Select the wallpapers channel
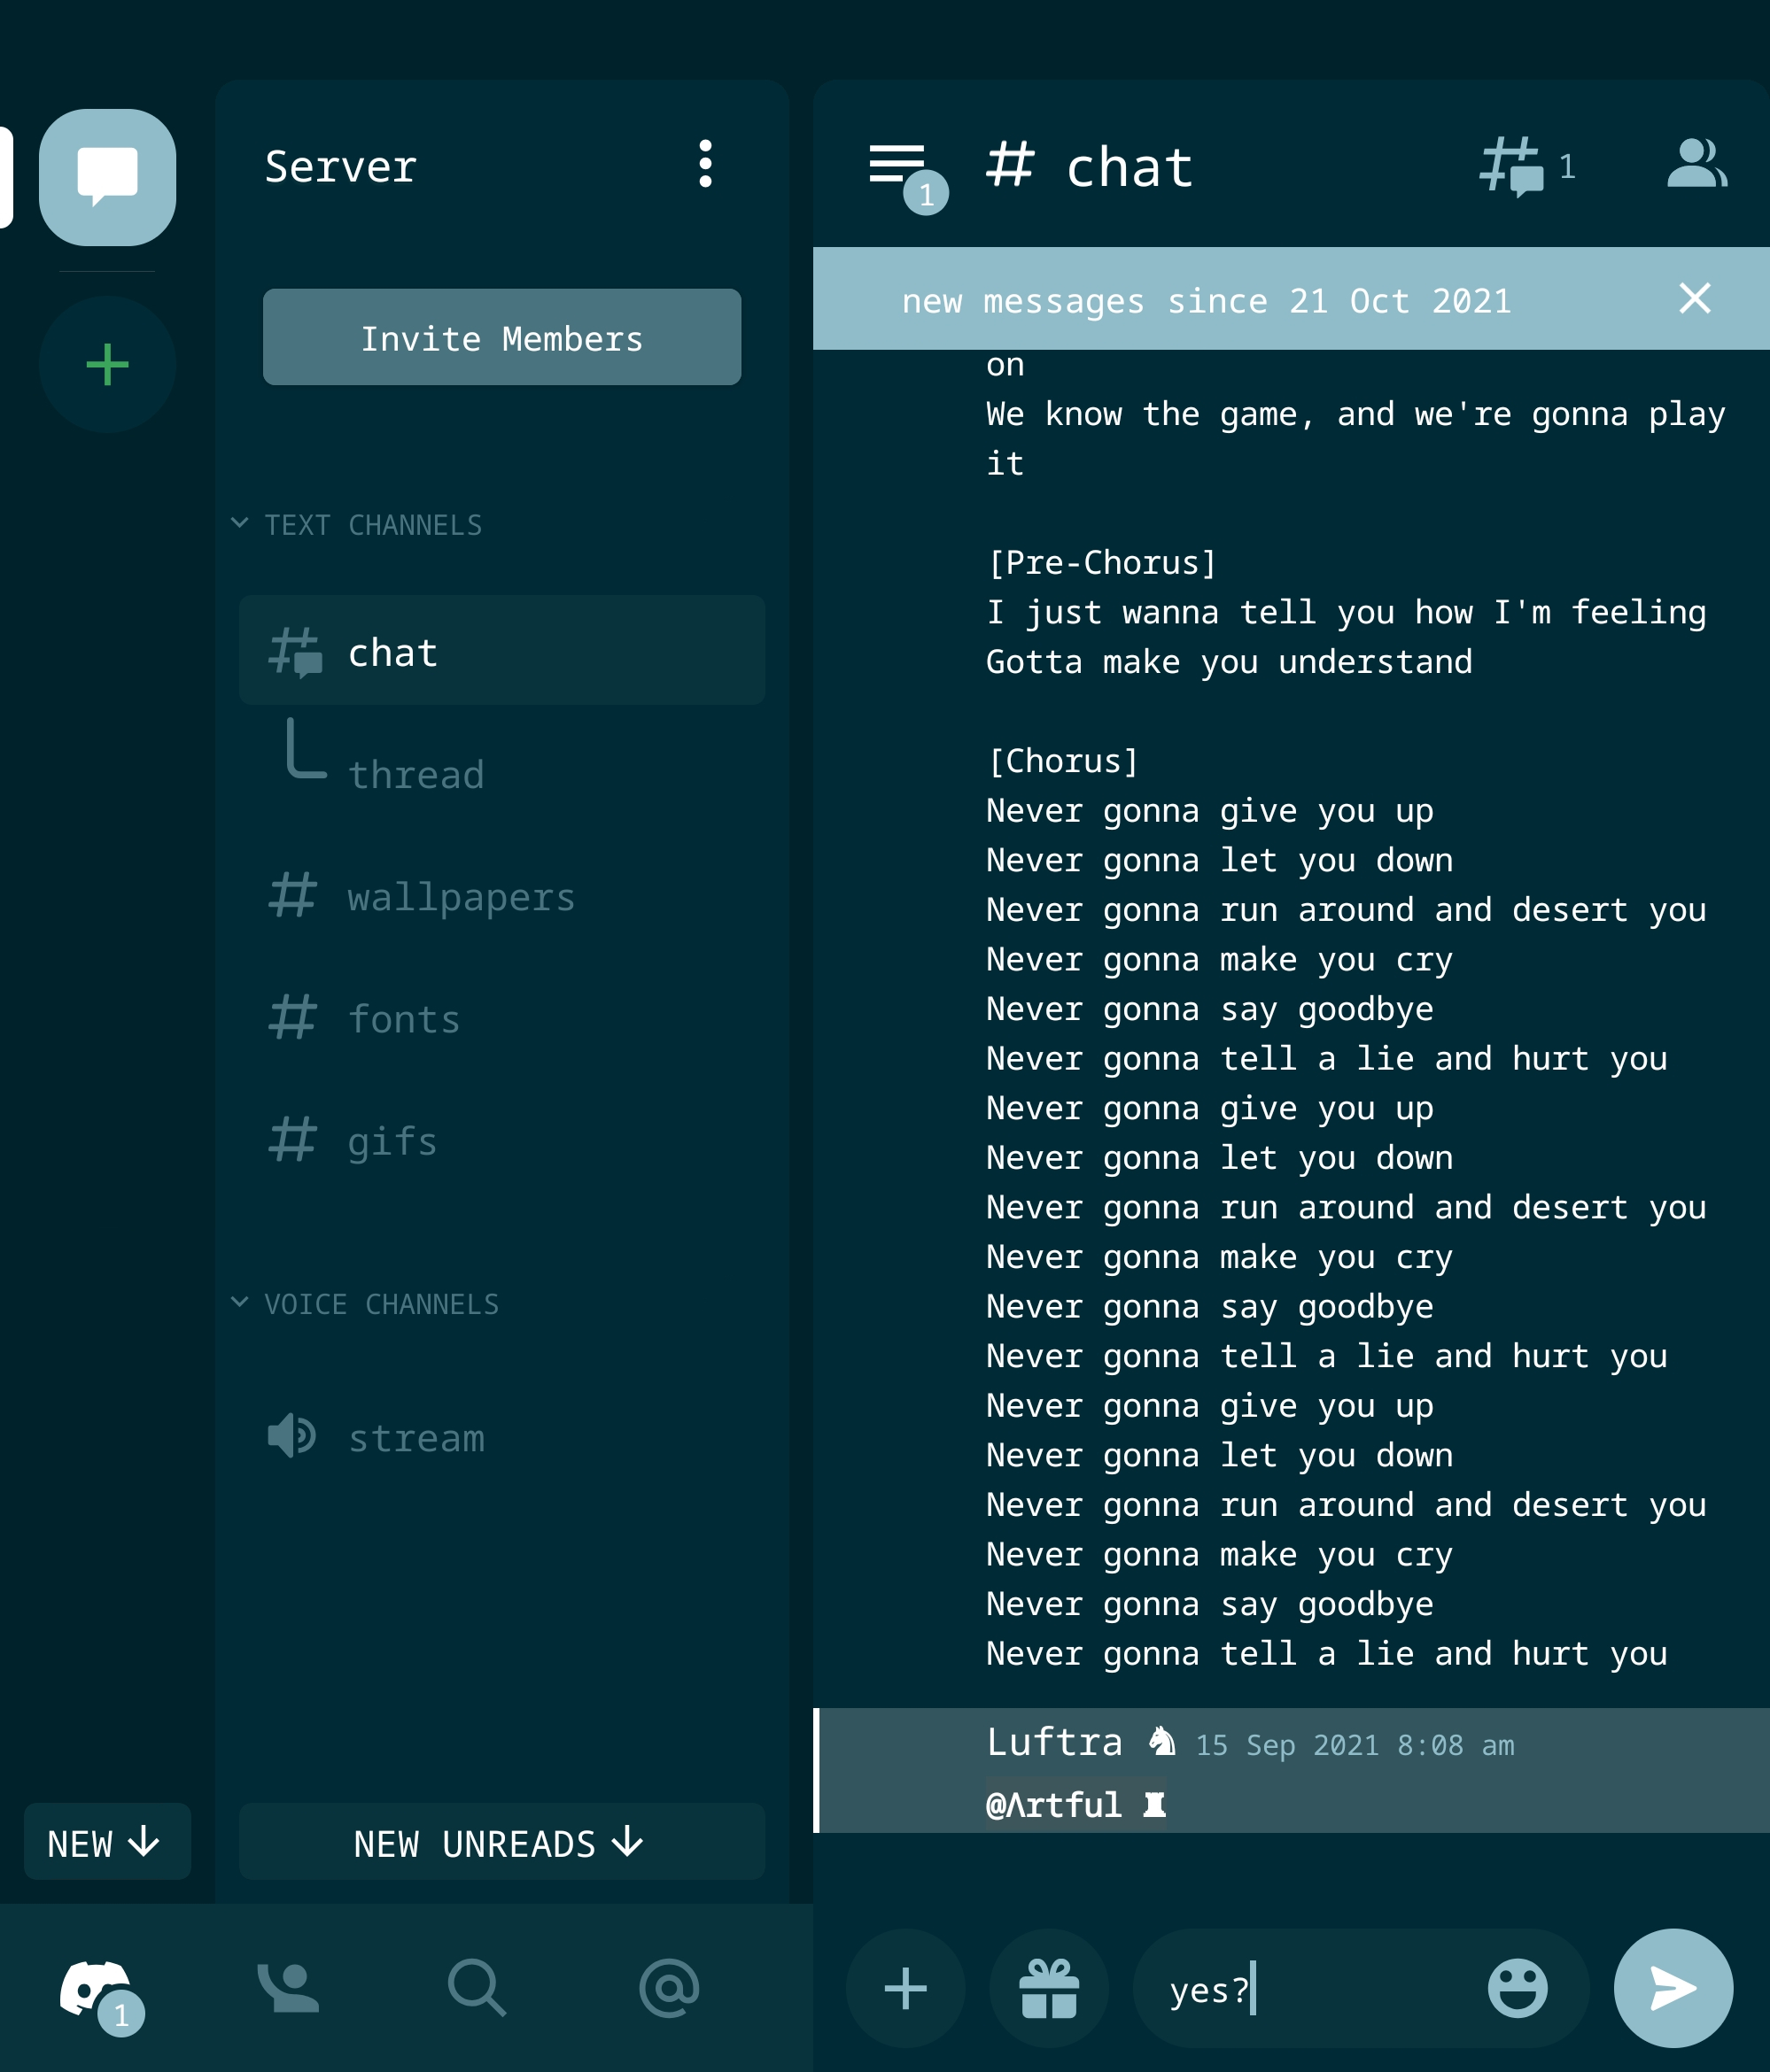Screen dimensions: 1770x2072 click(461, 897)
